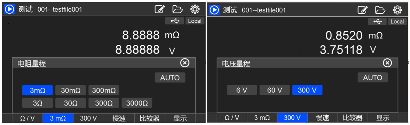Image resolution: width=410 pixels, height=125 pixels.
Task: Select the 3Ω resistance range
Action: click(x=38, y=103)
